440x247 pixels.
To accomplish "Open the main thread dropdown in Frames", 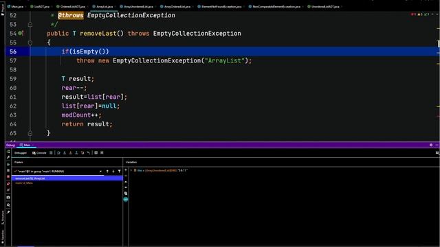I will coord(100,171).
